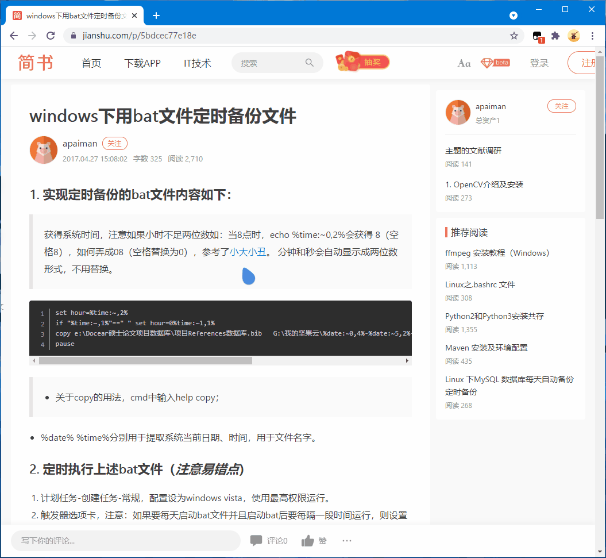
Task: Click code block horizontal scrollbar thumb
Action: [145, 360]
